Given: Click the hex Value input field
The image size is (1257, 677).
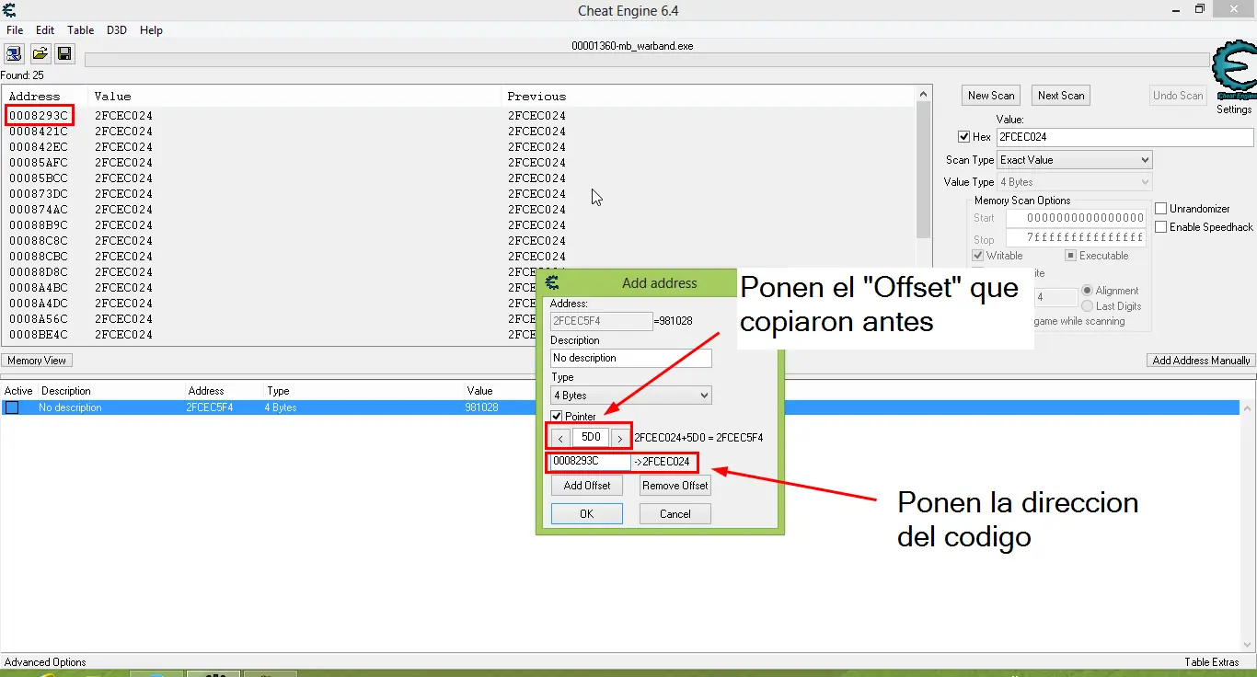Looking at the screenshot, I should [1124, 137].
